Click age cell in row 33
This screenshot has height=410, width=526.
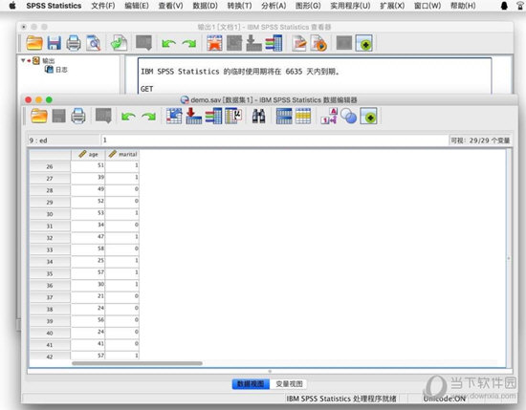coord(88,248)
